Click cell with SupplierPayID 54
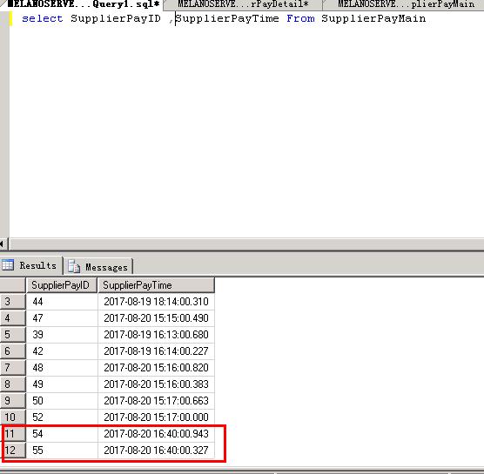 pos(62,434)
